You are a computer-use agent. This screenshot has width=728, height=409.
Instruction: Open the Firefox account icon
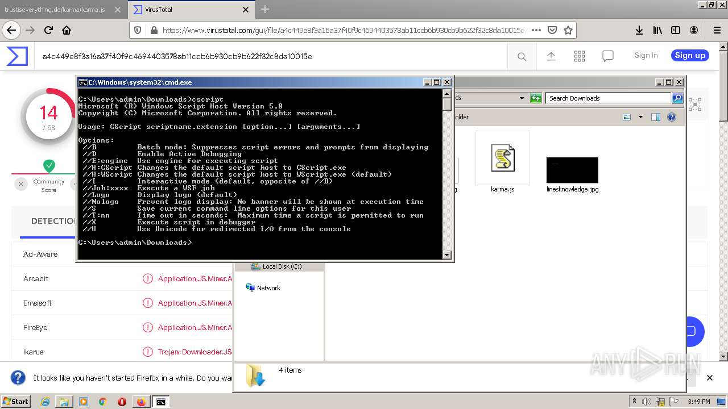click(x=694, y=30)
